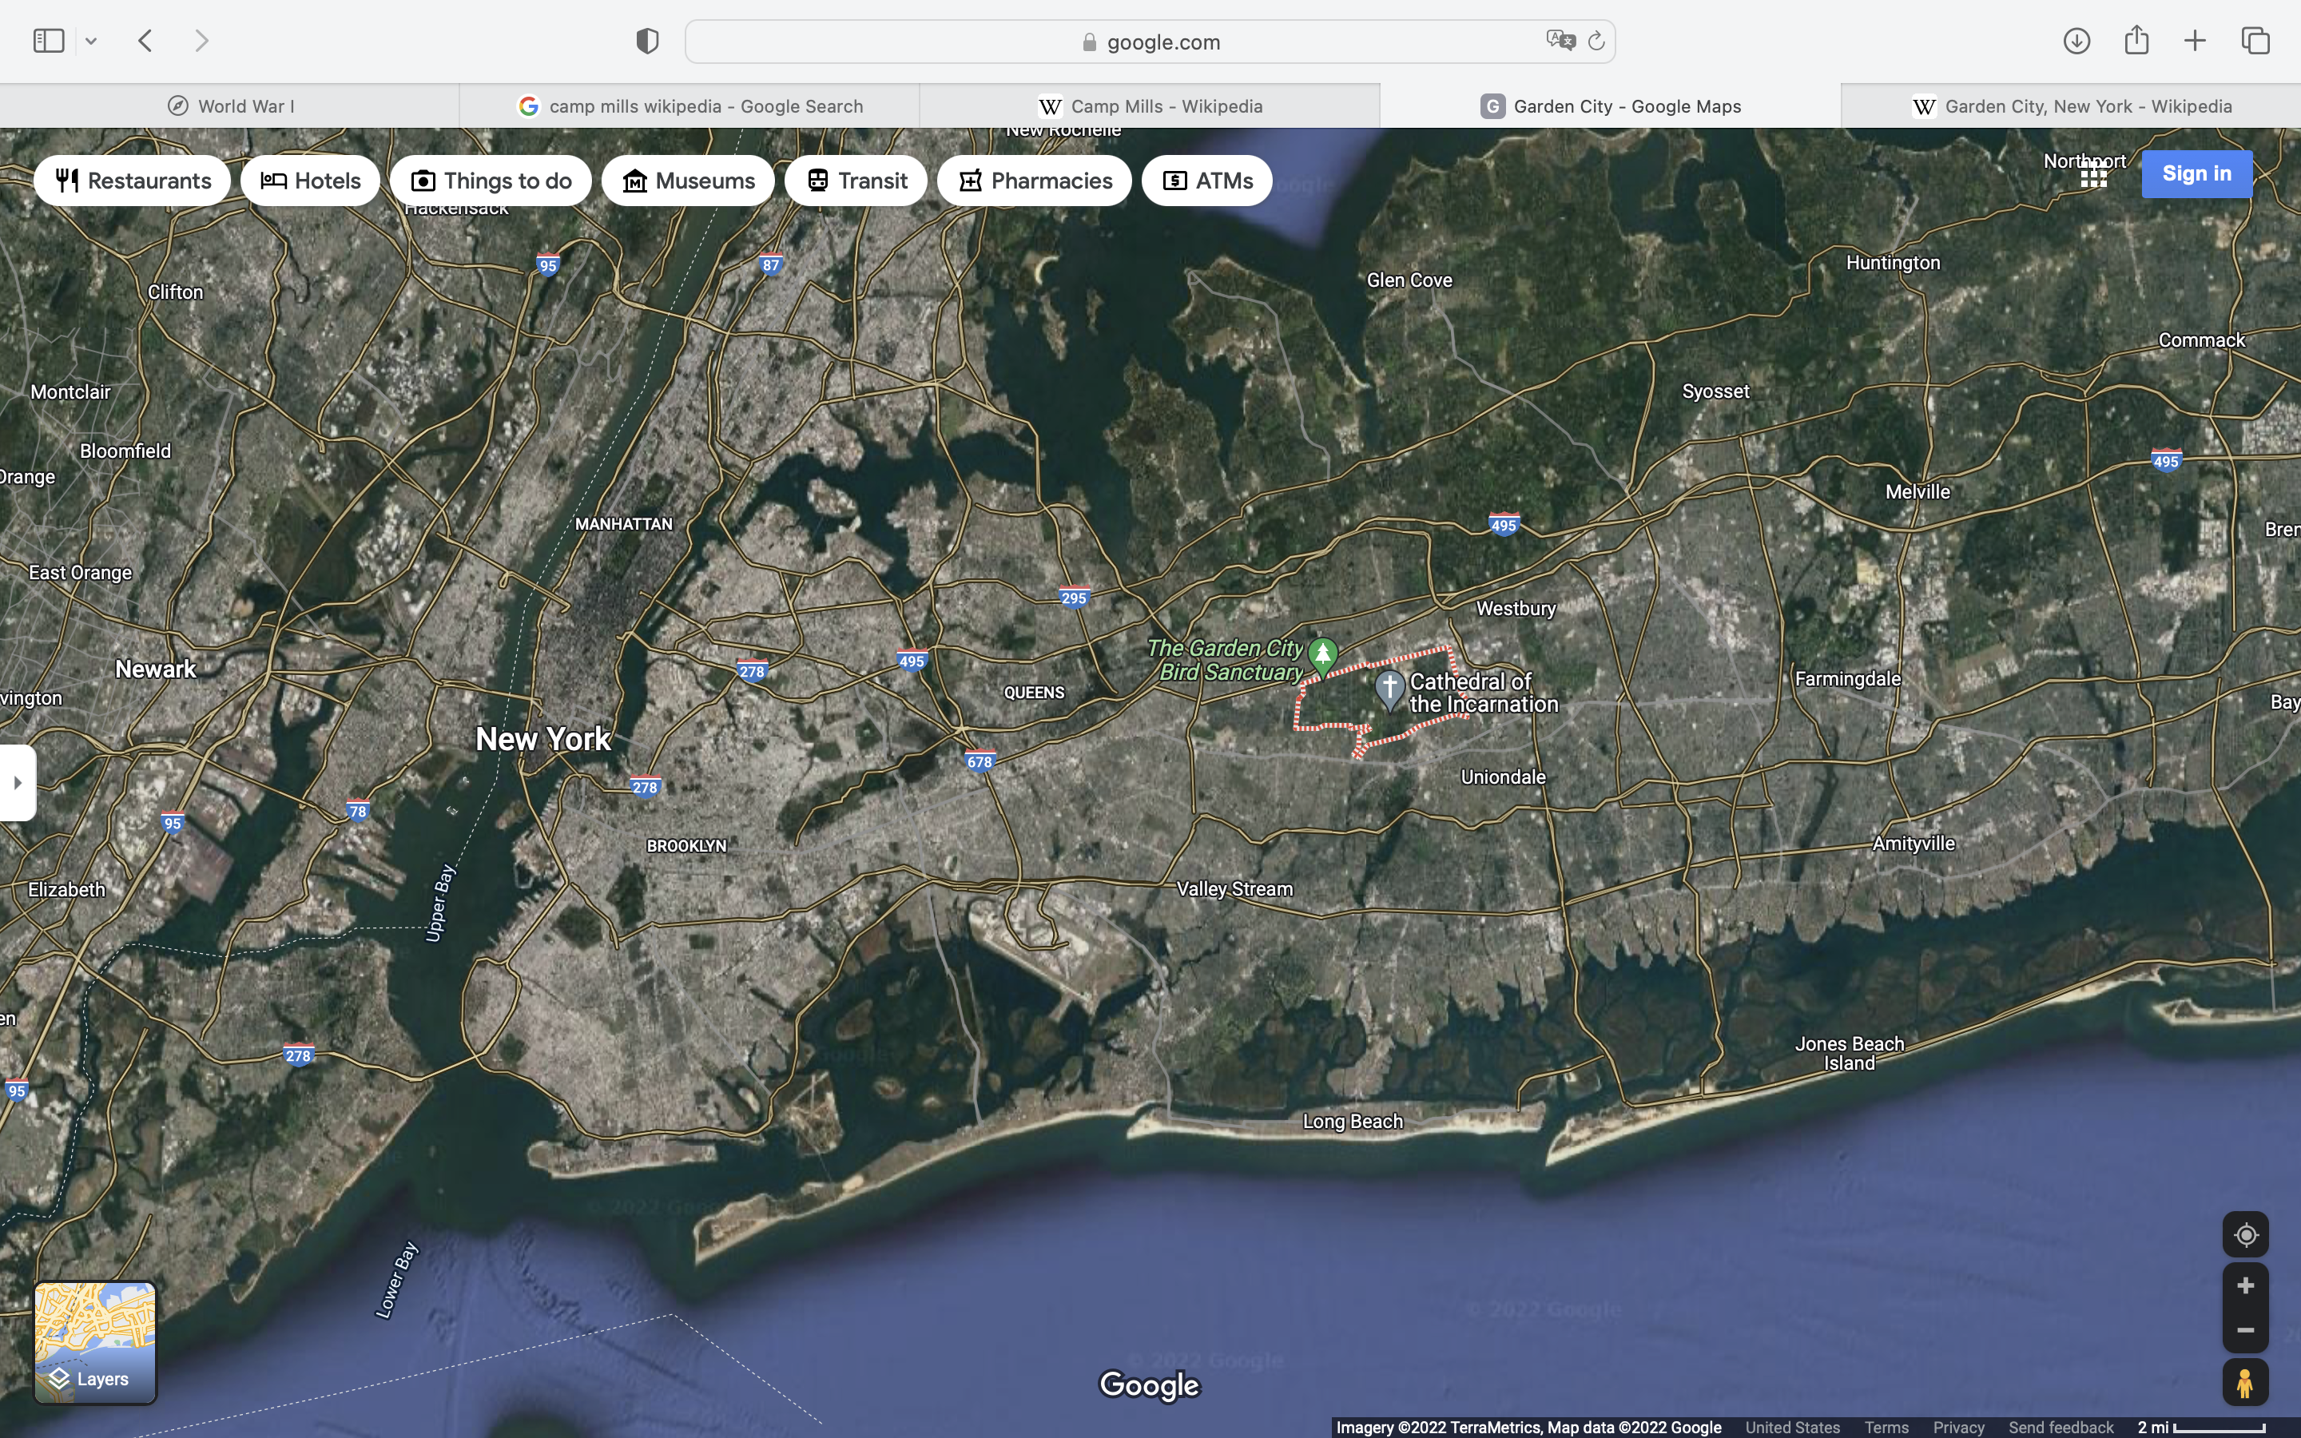Click the Safari share icon
Viewport: 2301px width, 1438px height.
pos(2136,40)
